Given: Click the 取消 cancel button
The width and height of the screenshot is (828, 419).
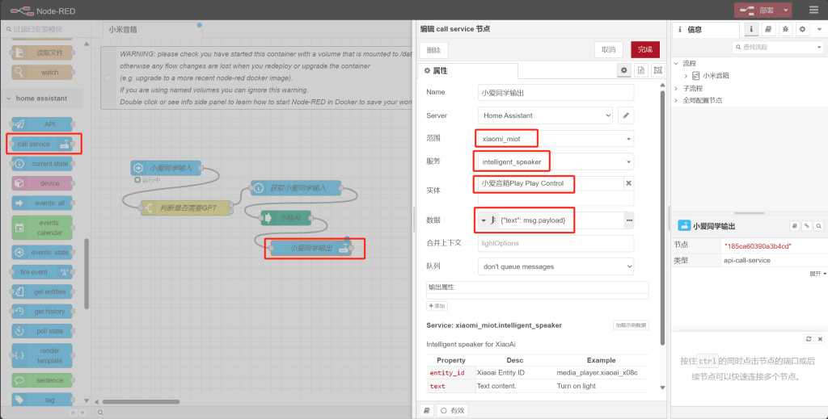Looking at the screenshot, I should point(608,49).
